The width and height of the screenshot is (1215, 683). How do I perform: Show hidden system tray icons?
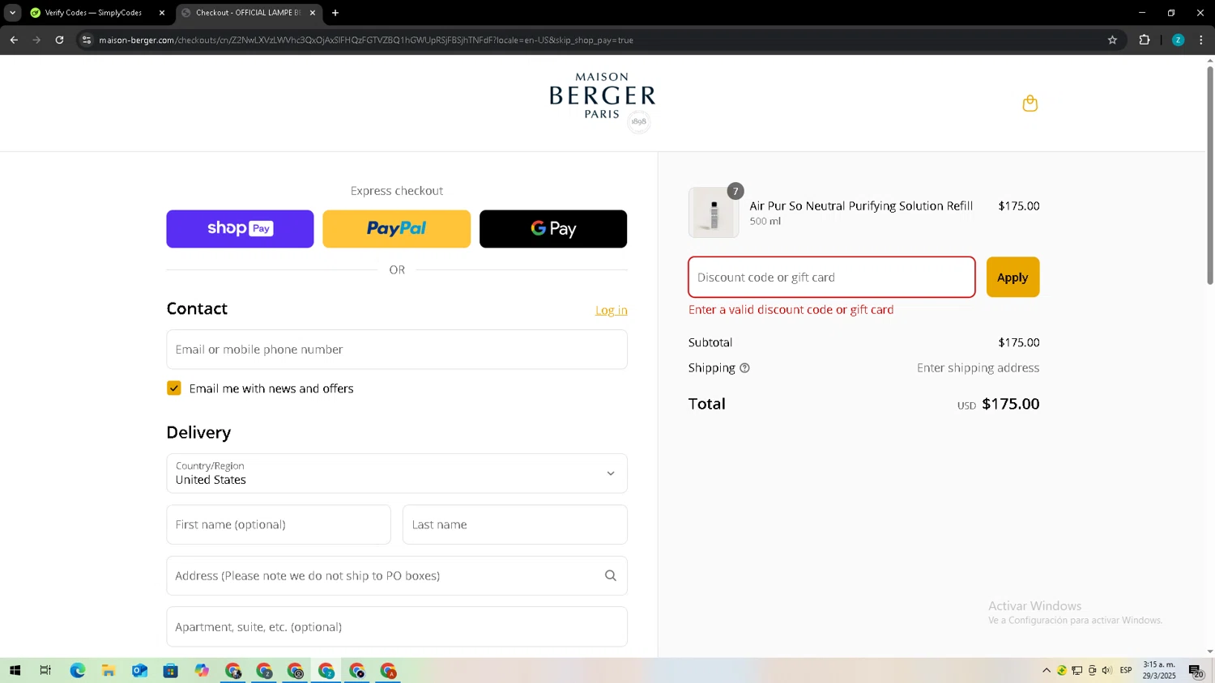[x=1047, y=670]
